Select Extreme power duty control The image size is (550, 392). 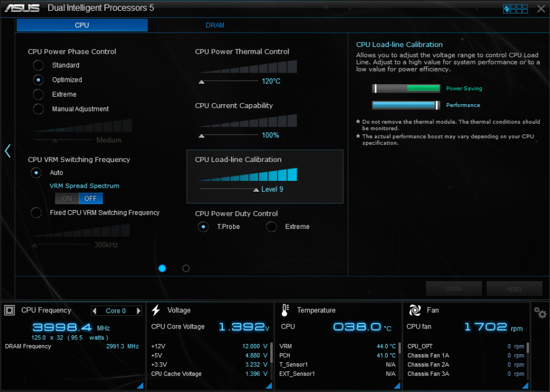(x=271, y=227)
